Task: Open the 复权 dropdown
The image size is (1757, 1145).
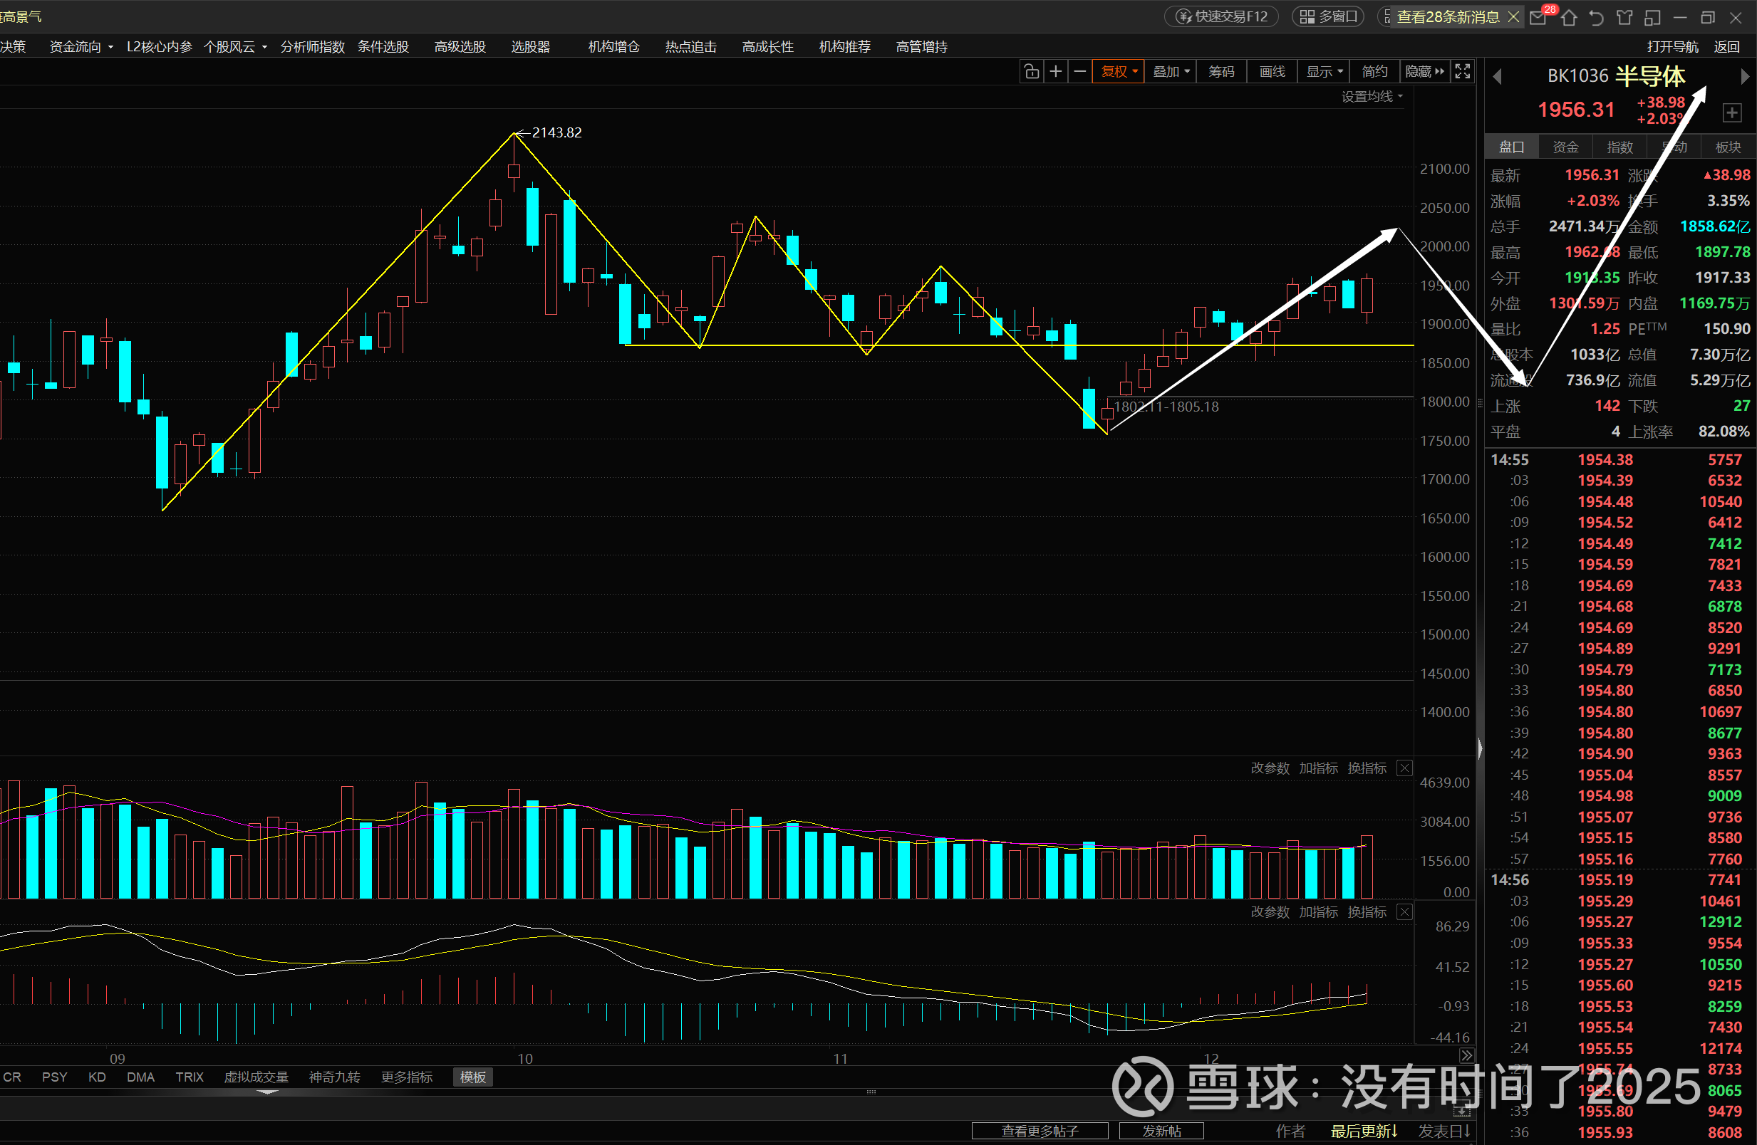Action: point(1119,71)
